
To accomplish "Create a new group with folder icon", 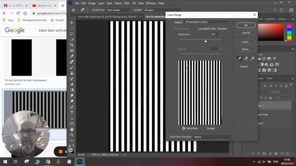I will click(276, 154).
